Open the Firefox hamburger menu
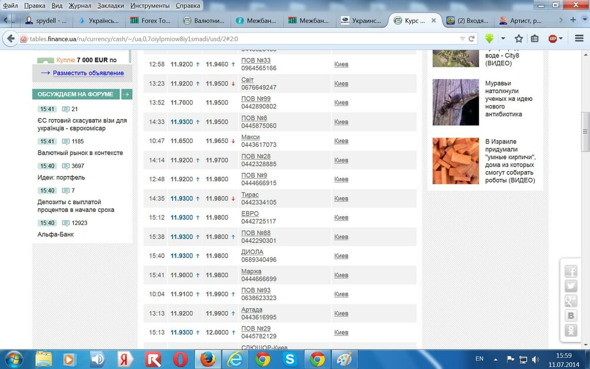This screenshot has height=369, width=590. click(579, 38)
